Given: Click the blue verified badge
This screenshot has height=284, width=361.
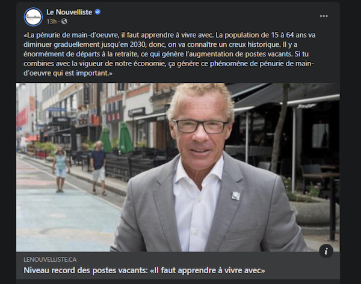Looking at the screenshot, I should [97, 12].
